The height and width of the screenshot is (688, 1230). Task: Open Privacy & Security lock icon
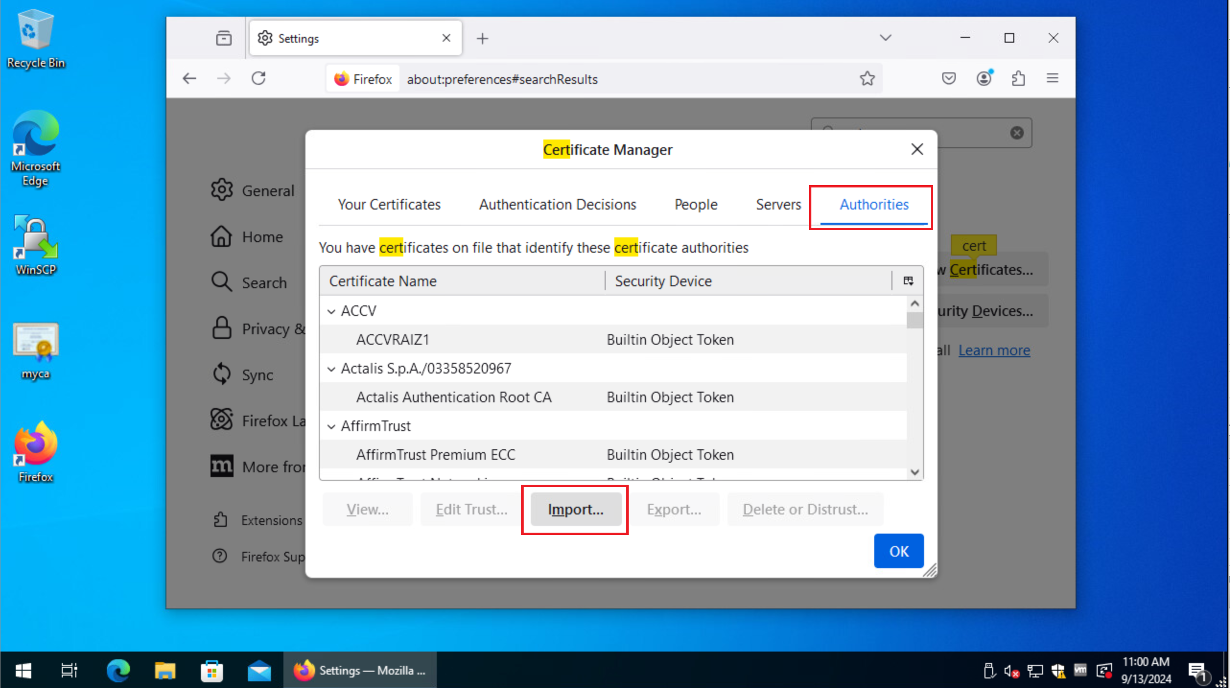[x=222, y=328]
